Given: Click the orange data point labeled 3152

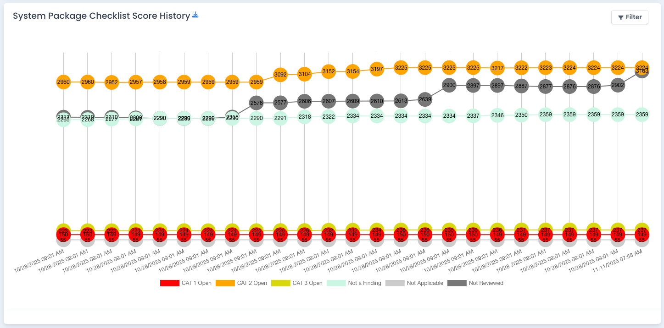Looking at the screenshot, I should click(329, 71).
